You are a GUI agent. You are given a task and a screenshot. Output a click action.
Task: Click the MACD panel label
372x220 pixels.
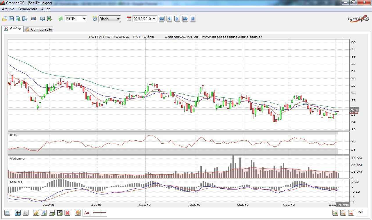click(x=16, y=182)
